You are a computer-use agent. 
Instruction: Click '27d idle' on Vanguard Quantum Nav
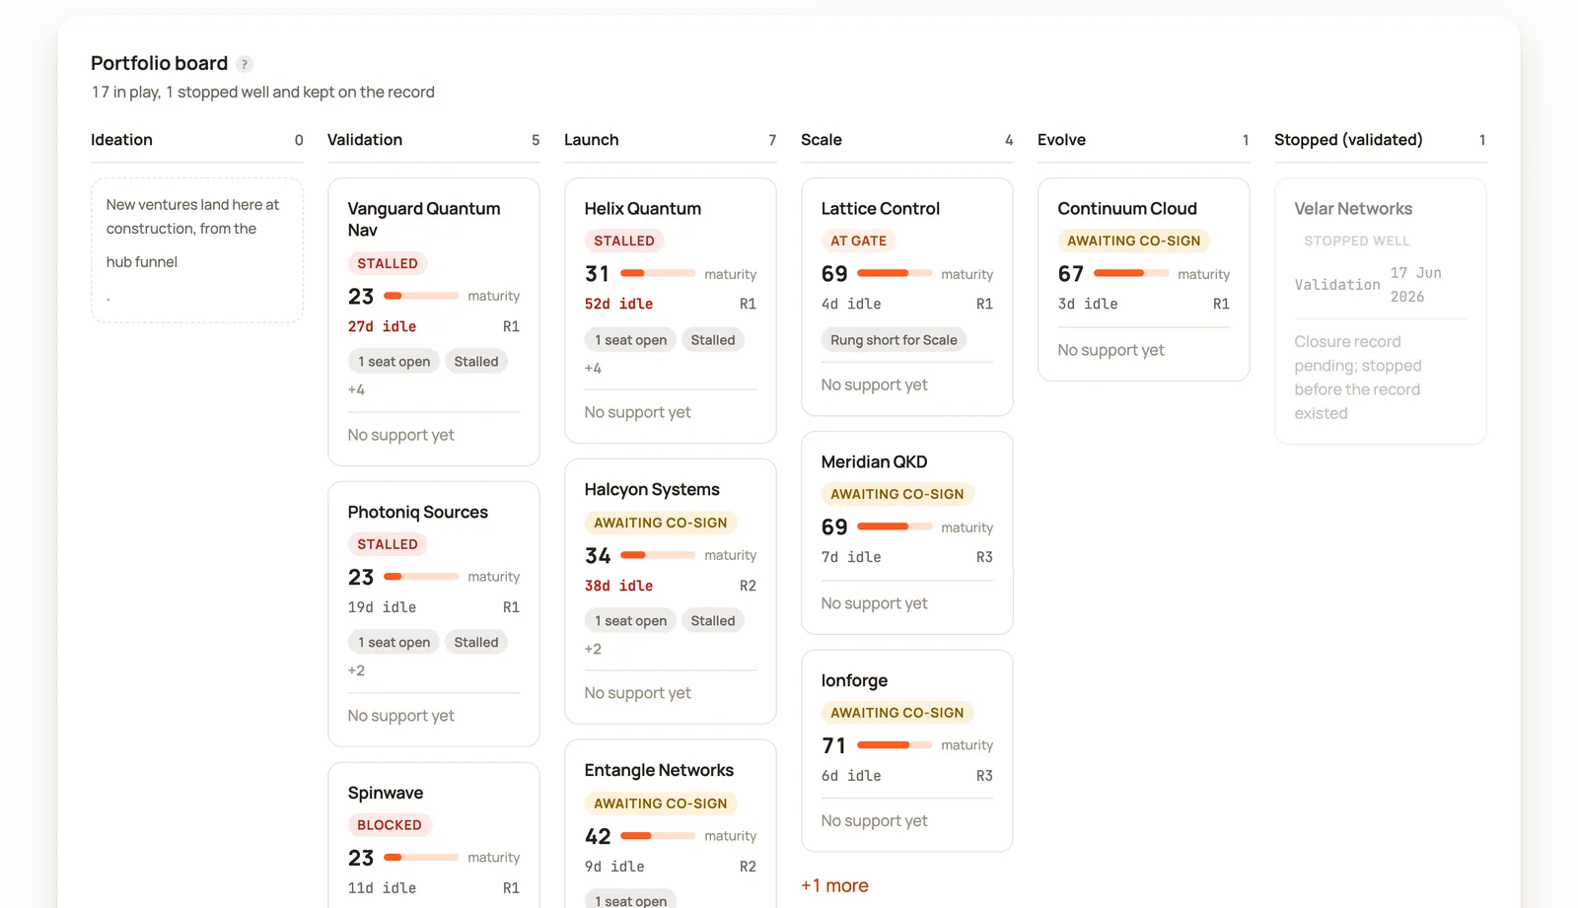[382, 326]
